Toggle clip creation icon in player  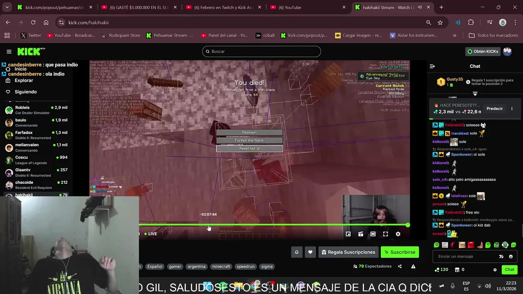360,234
